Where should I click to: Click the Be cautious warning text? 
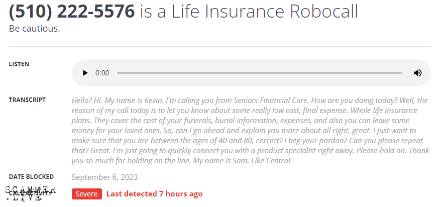34,29
